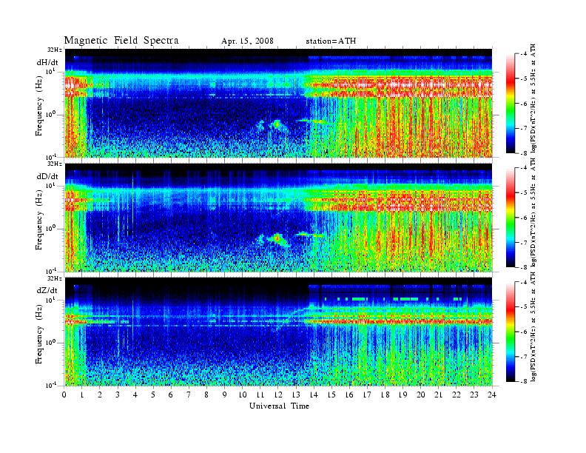Click hour "14" on the time axis
586x453 pixels.
(x=314, y=395)
